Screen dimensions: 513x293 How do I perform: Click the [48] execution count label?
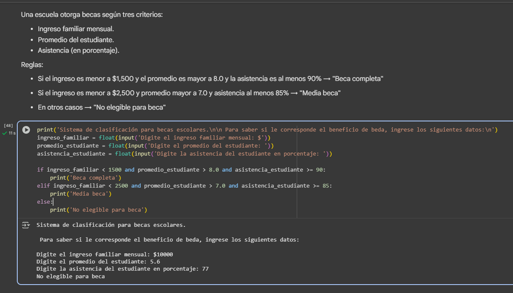coord(8,126)
